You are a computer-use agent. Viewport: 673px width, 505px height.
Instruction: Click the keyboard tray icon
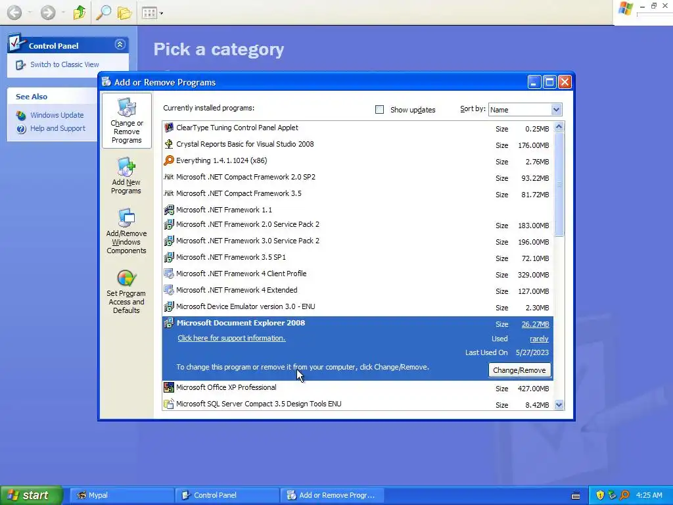pyautogui.click(x=576, y=496)
